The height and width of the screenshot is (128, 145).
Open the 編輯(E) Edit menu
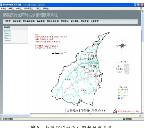11,8
